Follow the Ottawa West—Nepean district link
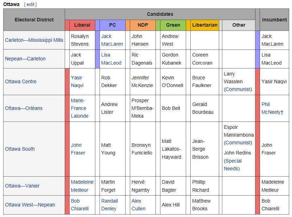This screenshot has width=292, height=217. point(30,205)
